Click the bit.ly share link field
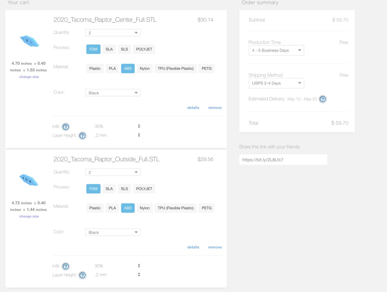 point(283,160)
